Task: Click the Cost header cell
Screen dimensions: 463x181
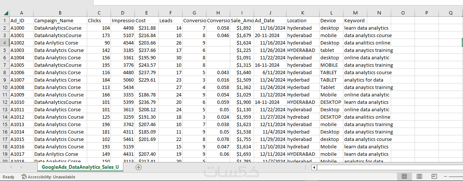Action: [146, 20]
